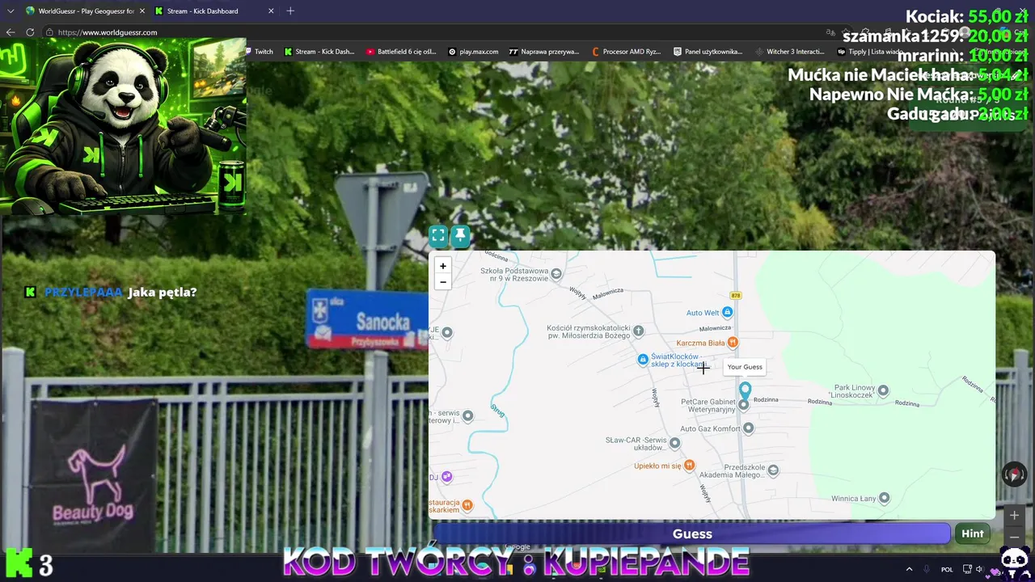Open the Procesor AMD Ryz bookmark
Screen dimensions: 1035x582
click(x=627, y=52)
